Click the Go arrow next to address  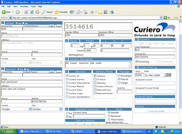[165, 18]
